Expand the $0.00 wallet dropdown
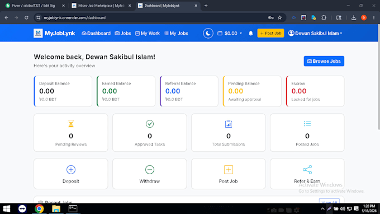This screenshot has height=214, width=380. point(230,33)
